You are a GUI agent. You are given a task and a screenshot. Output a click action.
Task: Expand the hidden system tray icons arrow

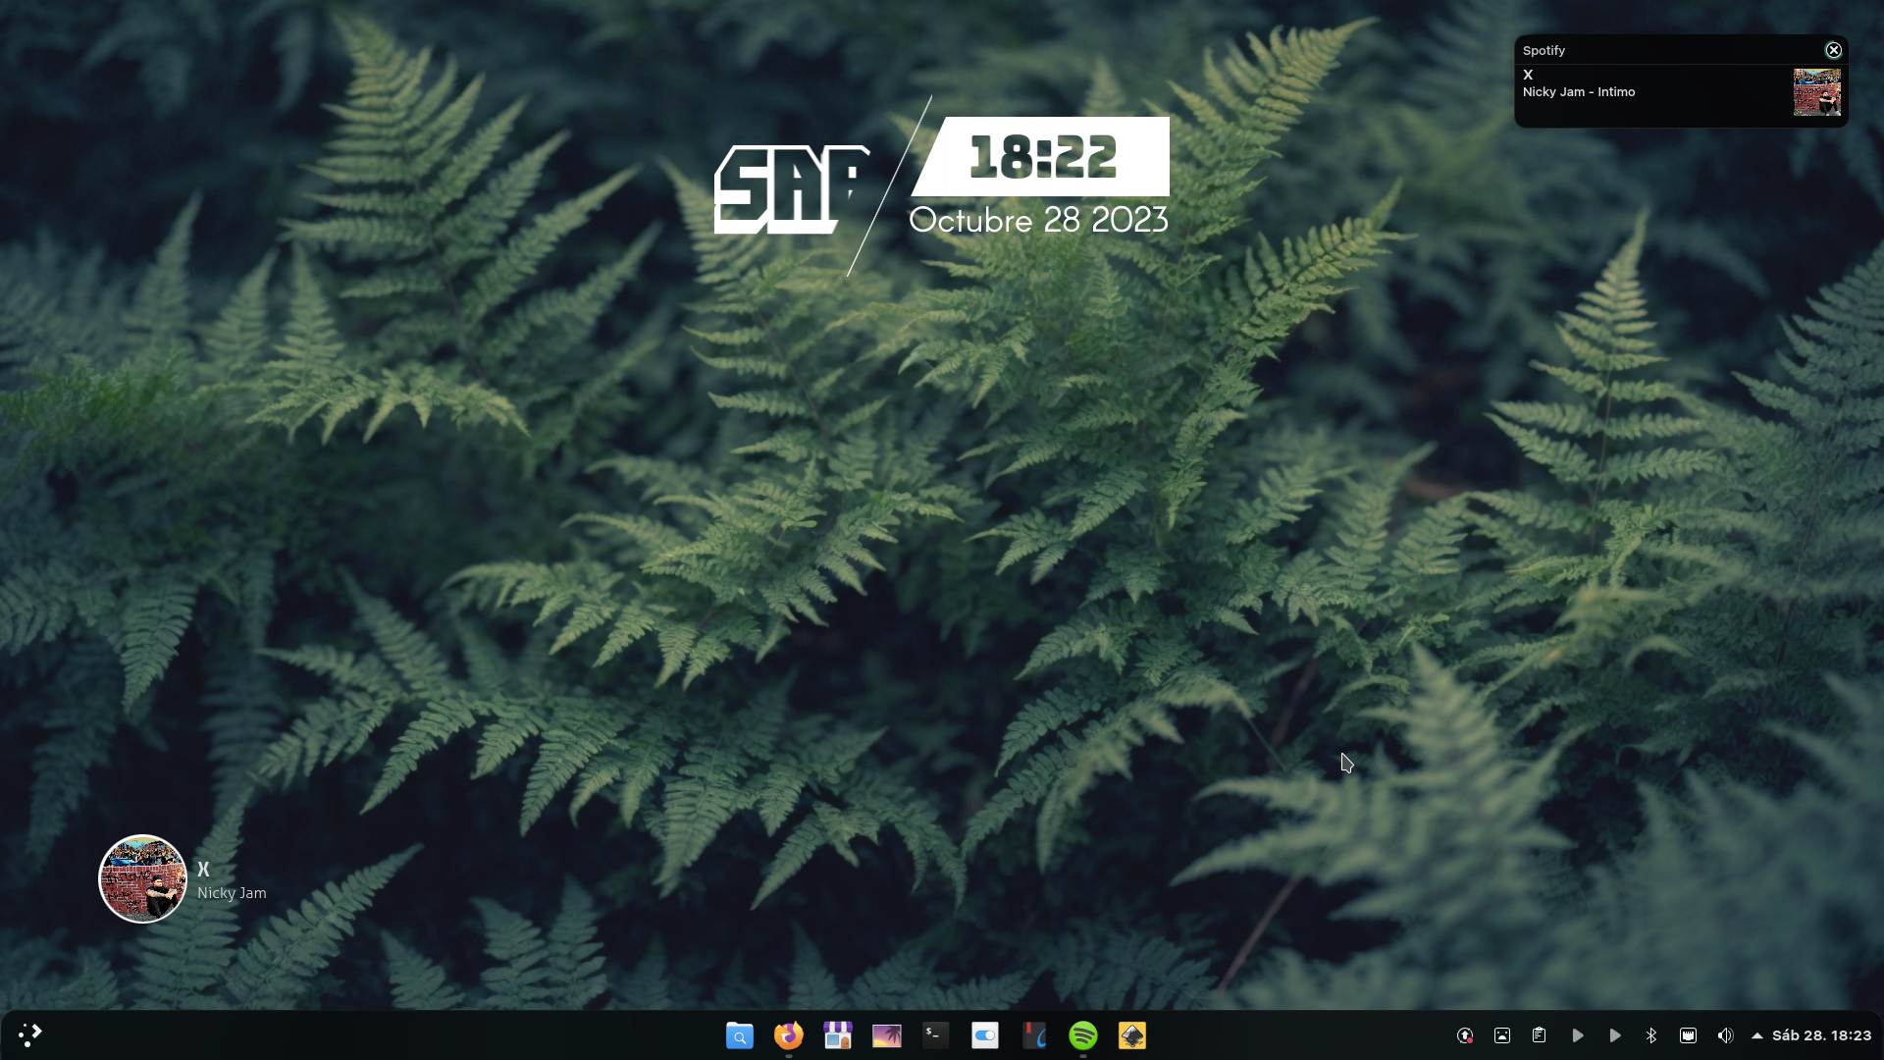tap(1757, 1035)
